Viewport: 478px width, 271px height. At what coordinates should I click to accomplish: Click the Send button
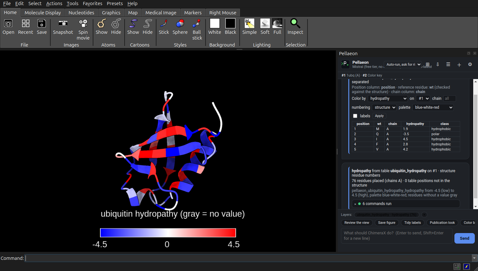[464, 238]
